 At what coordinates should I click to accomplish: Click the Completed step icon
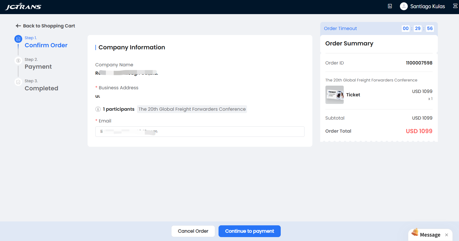(x=18, y=82)
